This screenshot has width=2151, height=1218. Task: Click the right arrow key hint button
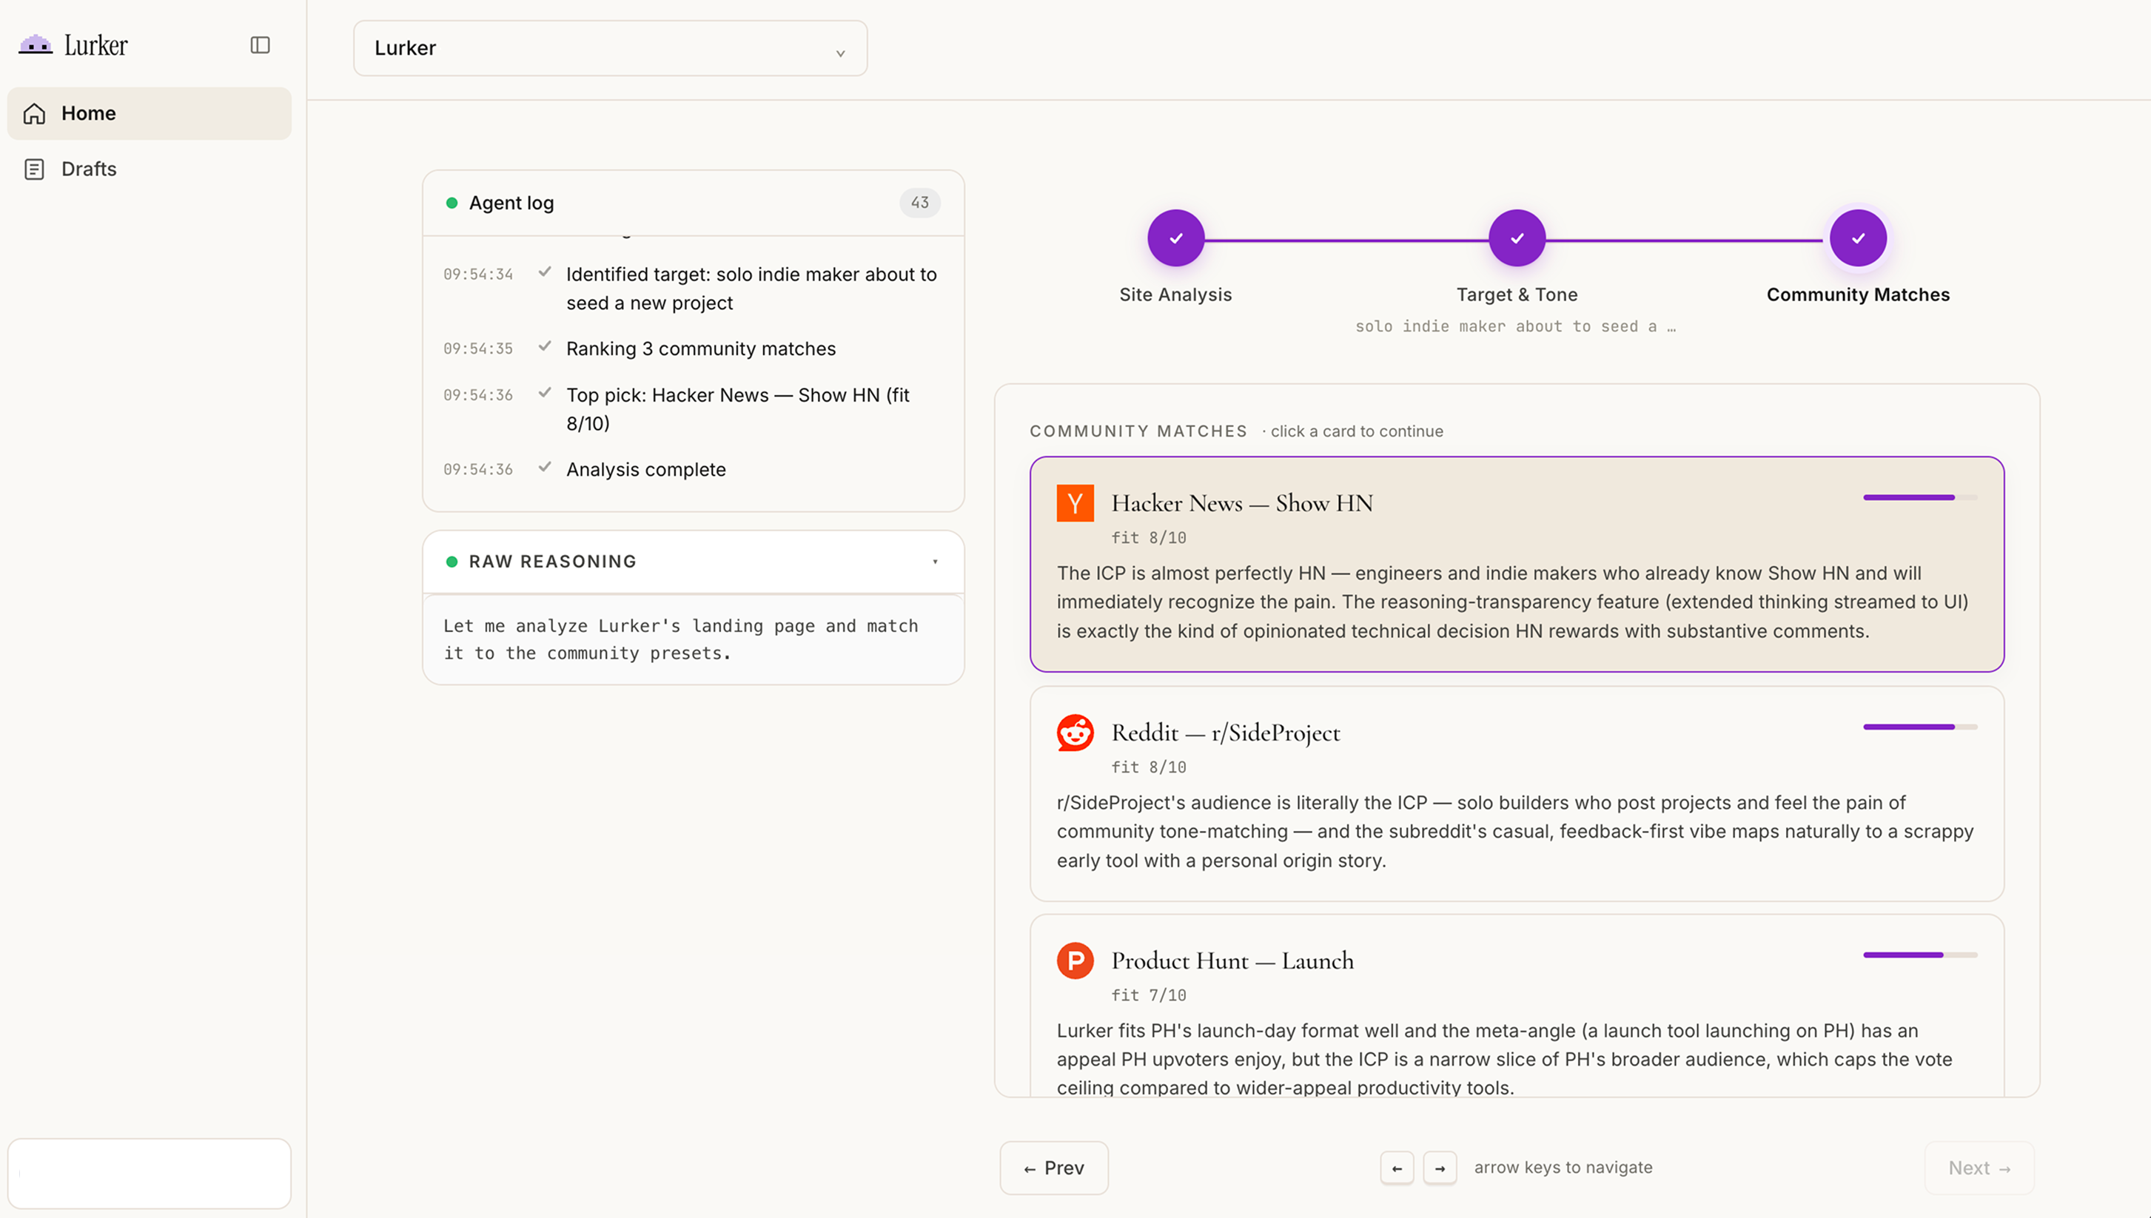tap(1440, 1168)
